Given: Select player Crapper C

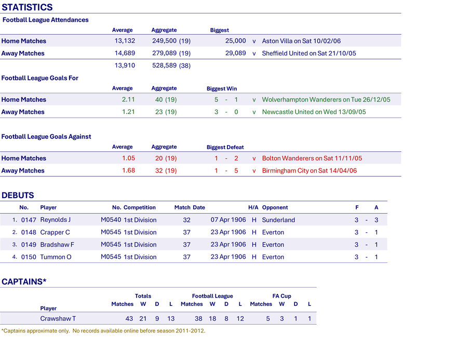Looking at the screenshot, I should (55, 232).
